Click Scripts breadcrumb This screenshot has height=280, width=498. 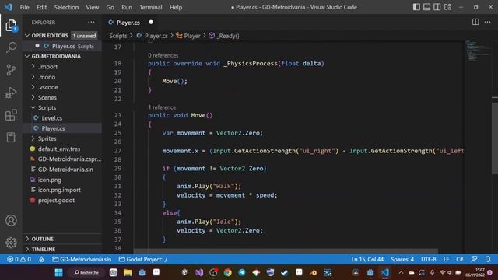click(118, 36)
